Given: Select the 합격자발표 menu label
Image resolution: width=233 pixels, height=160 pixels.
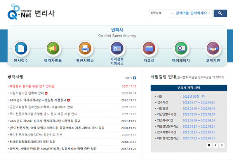Looking at the screenshot, I should 53,61.
